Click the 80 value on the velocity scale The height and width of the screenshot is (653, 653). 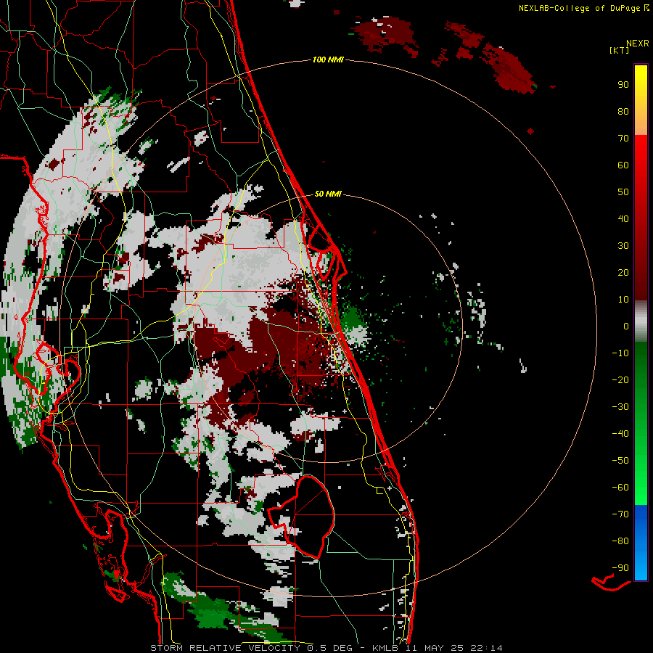[623, 112]
